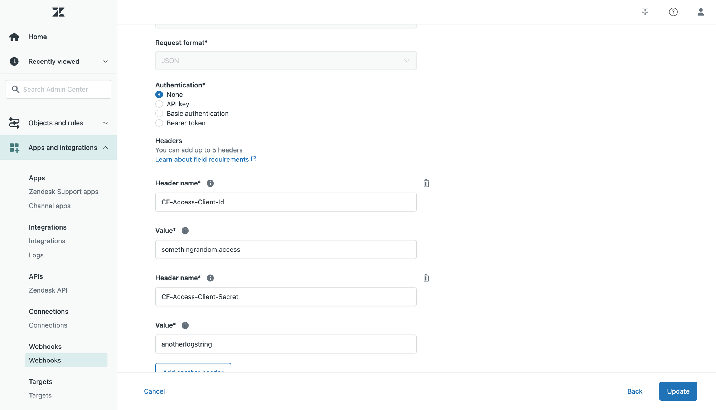Open the JSON request format dropdown
Image resolution: width=716 pixels, height=410 pixels.
pyautogui.click(x=286, y=60)
